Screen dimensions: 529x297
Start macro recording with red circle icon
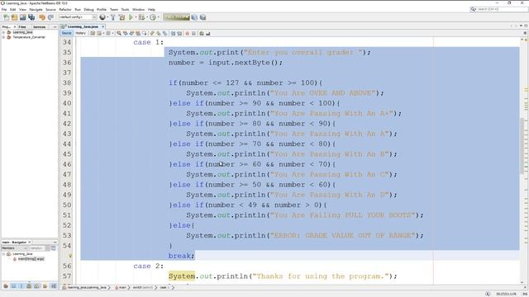(x=188, y=33)
